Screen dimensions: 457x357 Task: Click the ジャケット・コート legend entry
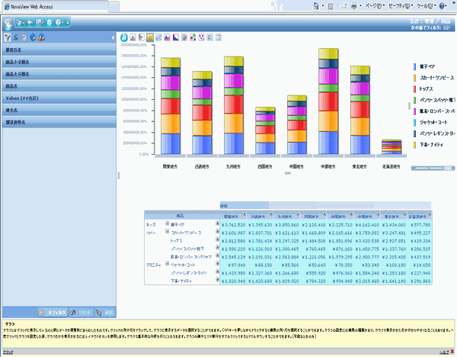[433, 122]
